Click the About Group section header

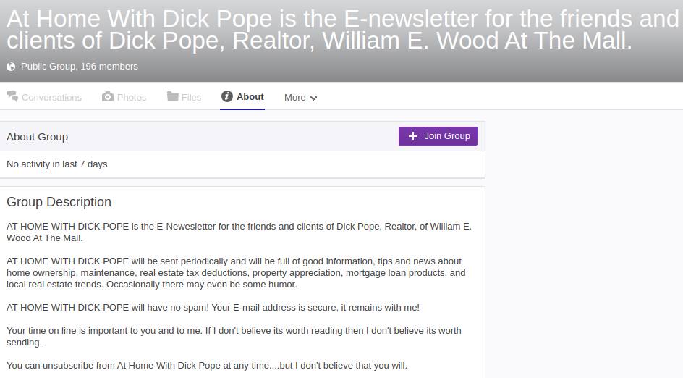(x=38, y=137)
